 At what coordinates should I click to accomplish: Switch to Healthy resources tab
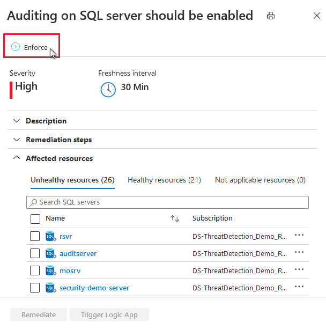click(x=164, y=180)
